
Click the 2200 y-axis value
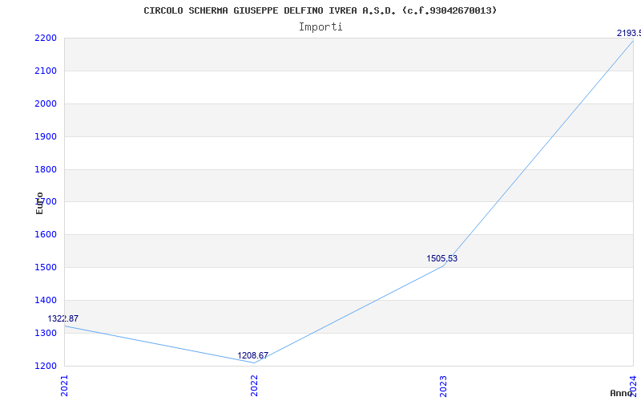click(46, 38)
